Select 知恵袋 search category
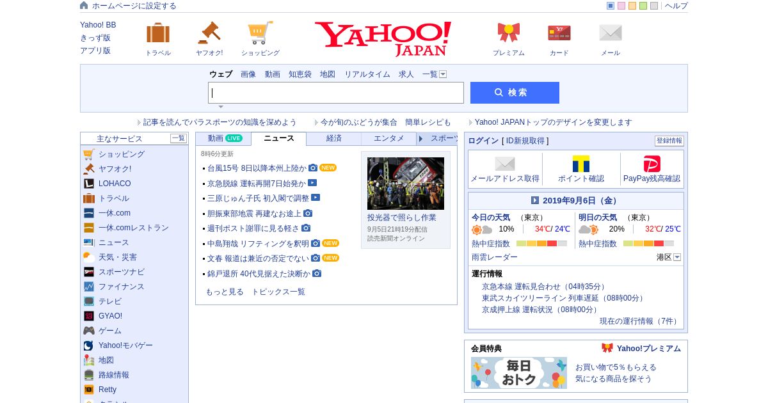 click(x=300, y=74)
